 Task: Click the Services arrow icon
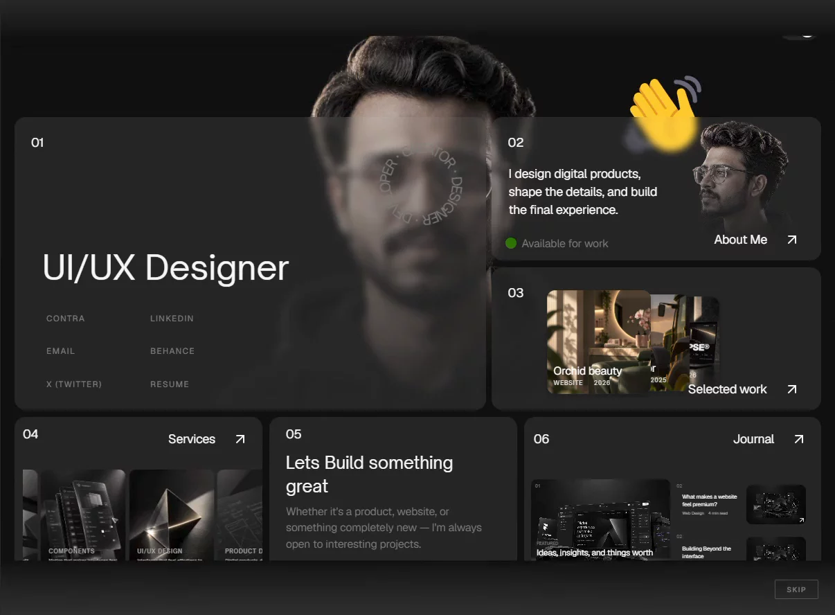[x=240, y=439]
